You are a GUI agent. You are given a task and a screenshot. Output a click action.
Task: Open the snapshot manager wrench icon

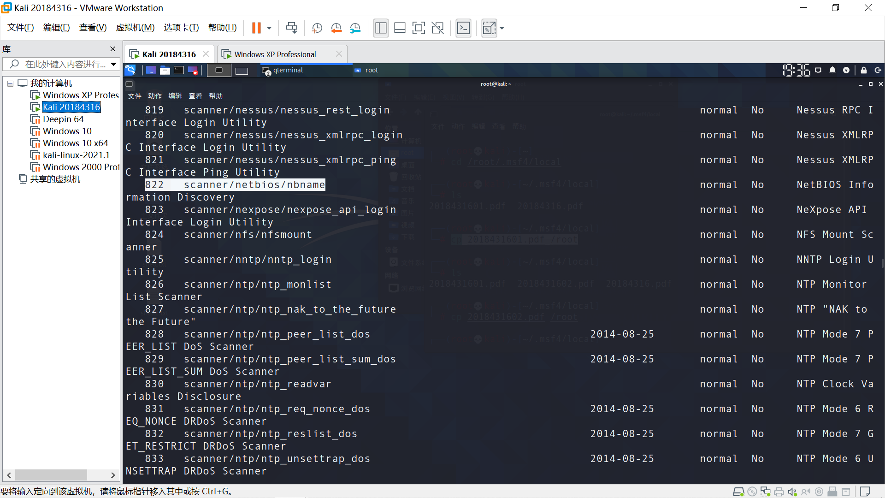tap(355, 28)
